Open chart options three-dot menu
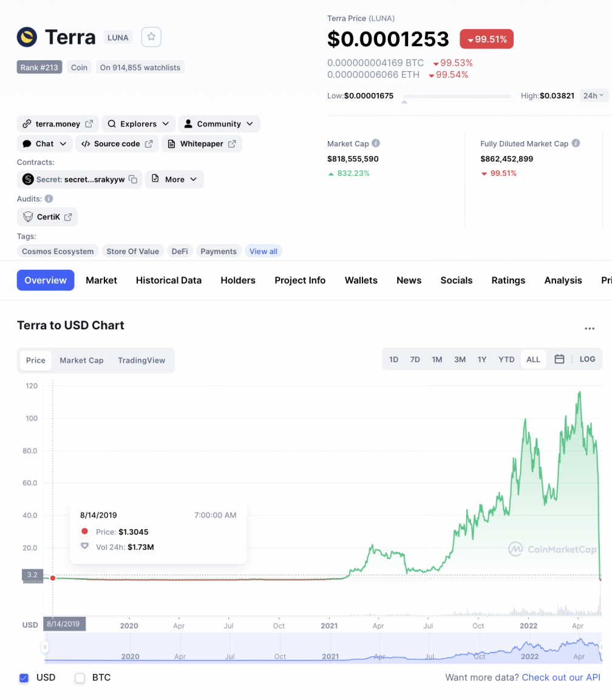The height and width of the screenshot is (700, 612). [x=590, y=329]
